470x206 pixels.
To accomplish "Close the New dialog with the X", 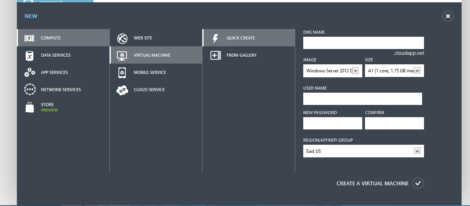I will (x=448, y=16).
